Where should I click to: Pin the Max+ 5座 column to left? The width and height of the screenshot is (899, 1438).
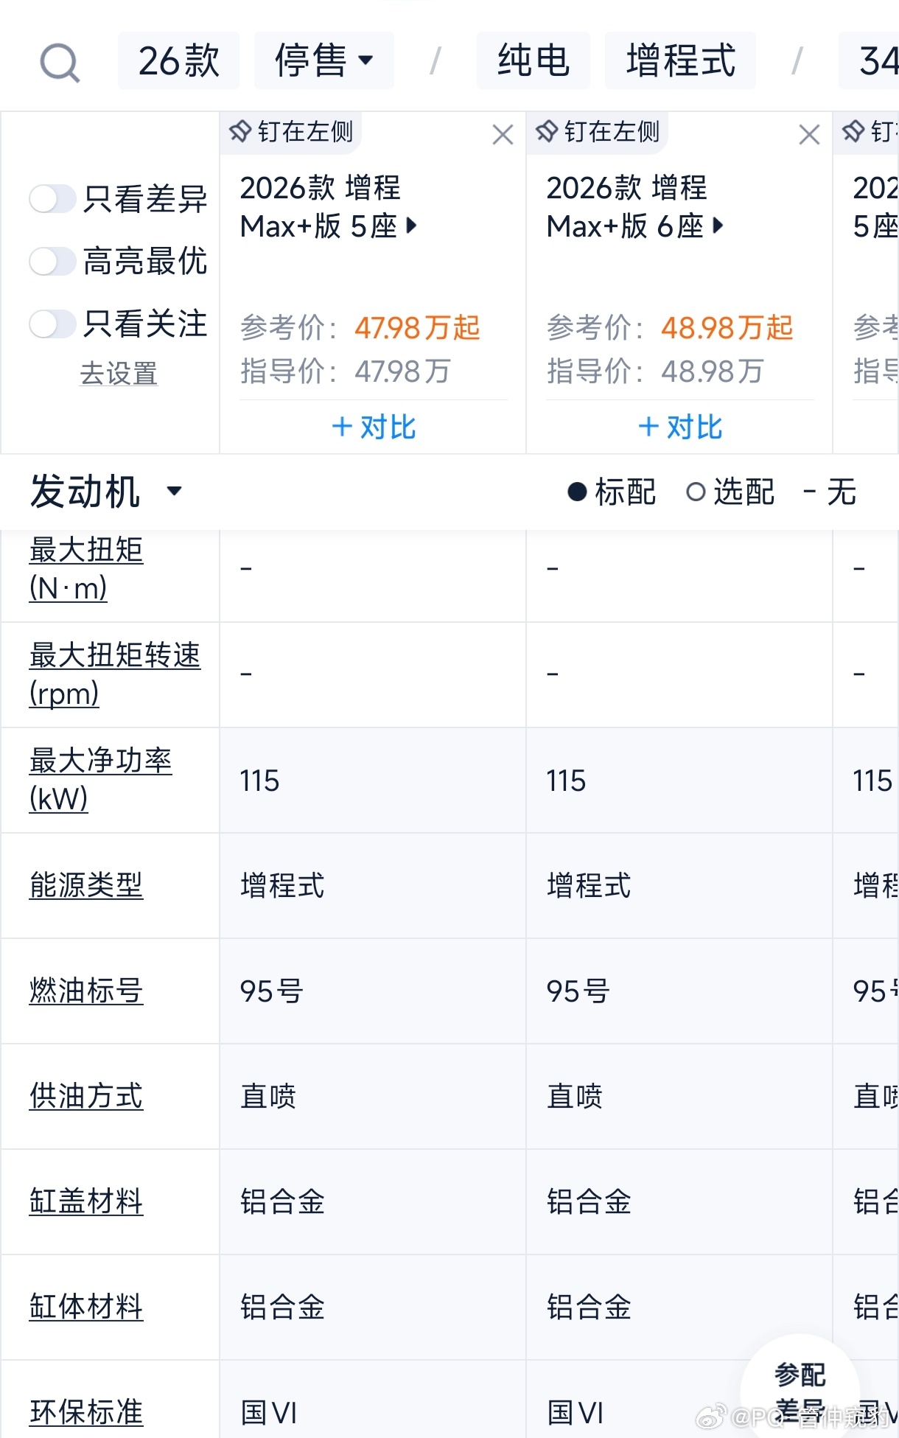[x=291, y=133]
